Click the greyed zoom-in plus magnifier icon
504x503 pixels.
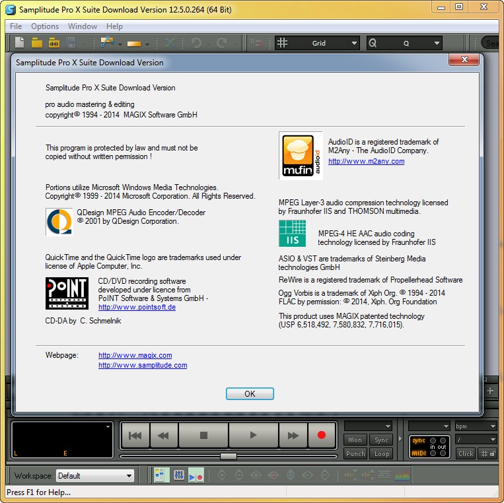click(x=222, y=475)
